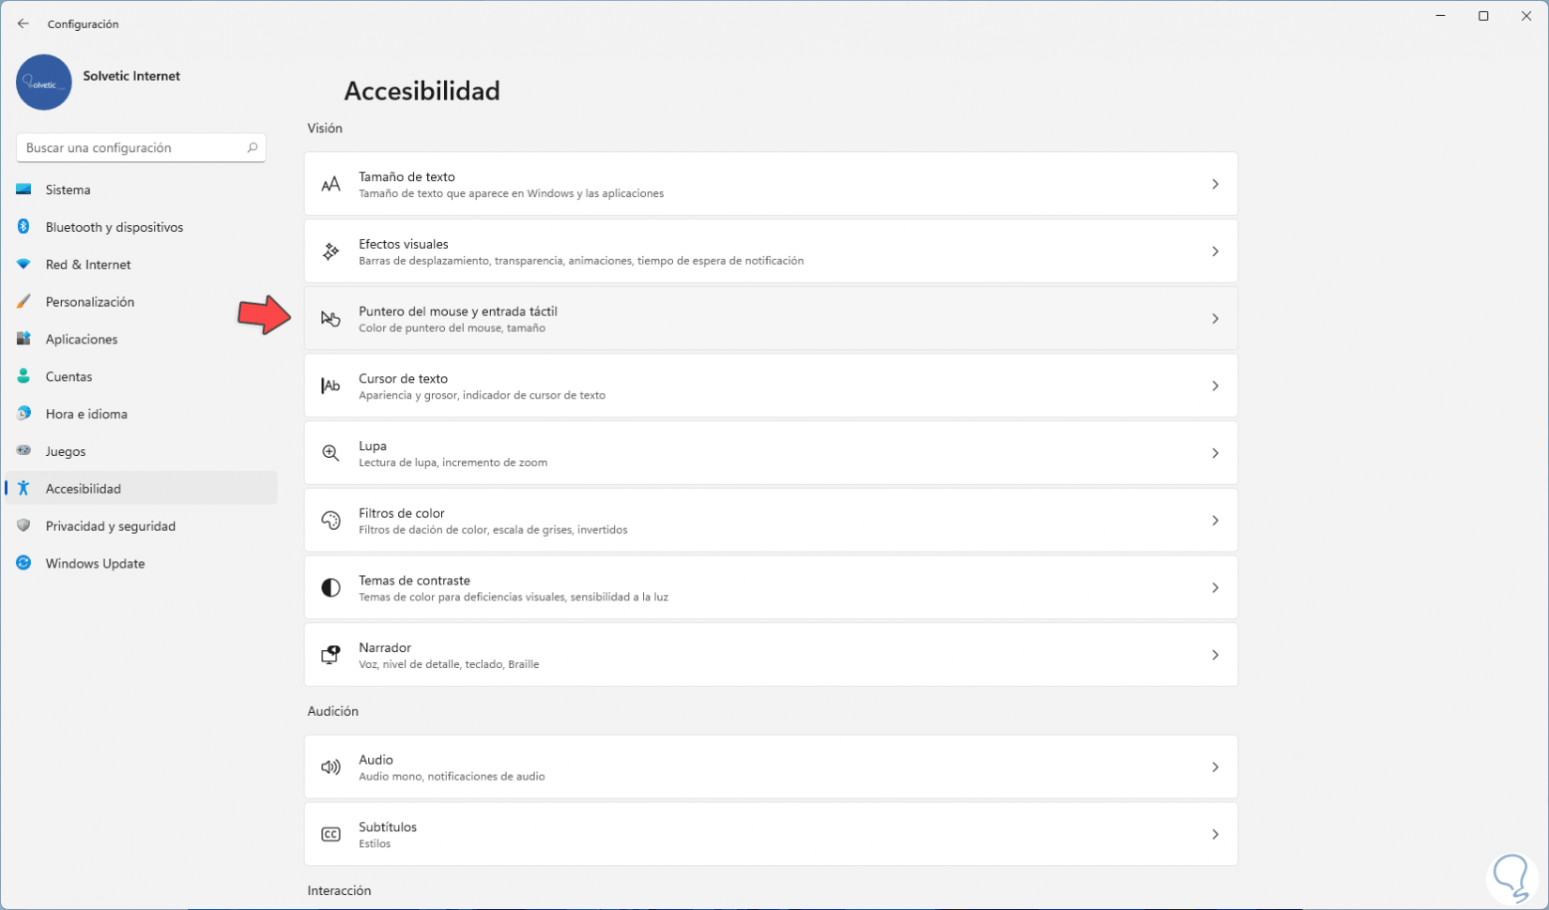The width and height of the screenshot is (1549, 910).
Task: Open Privacidad y seguridad settings
Action: tap(110, 526)
